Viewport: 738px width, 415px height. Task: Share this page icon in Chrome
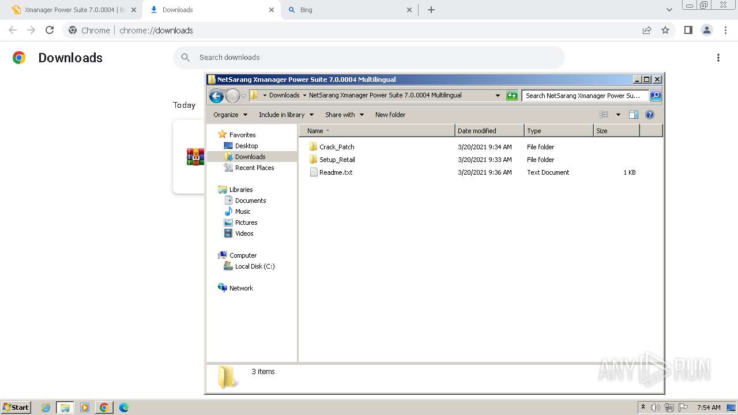(x=647, y=30)
